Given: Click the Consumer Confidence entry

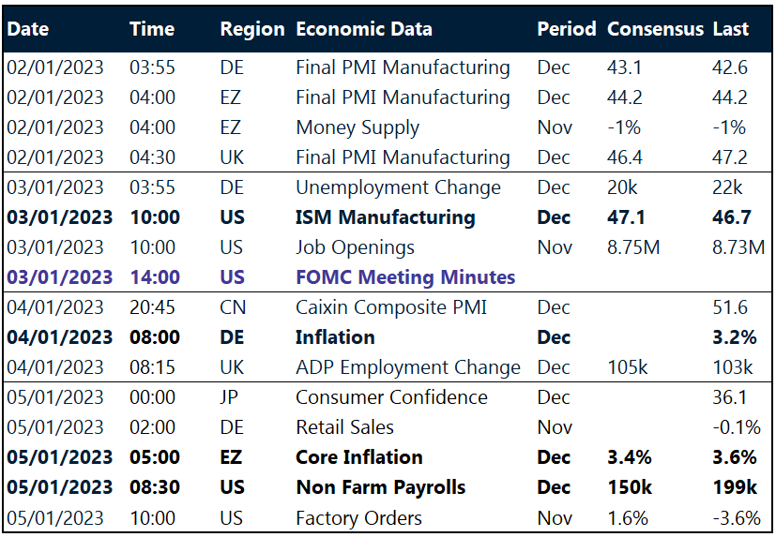Looking at the screenshot, I should [391, 397].
